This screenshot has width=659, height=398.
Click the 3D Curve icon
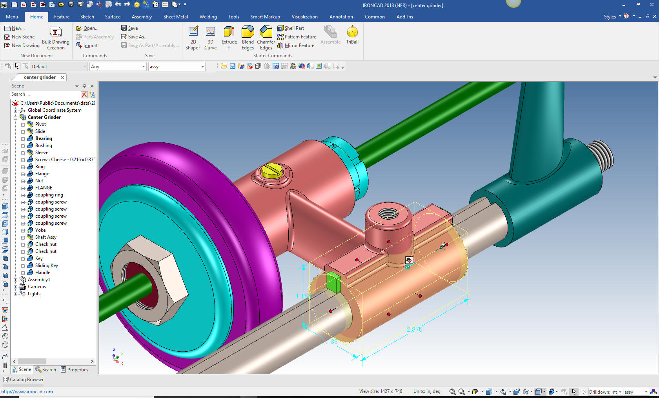(210, 32)
